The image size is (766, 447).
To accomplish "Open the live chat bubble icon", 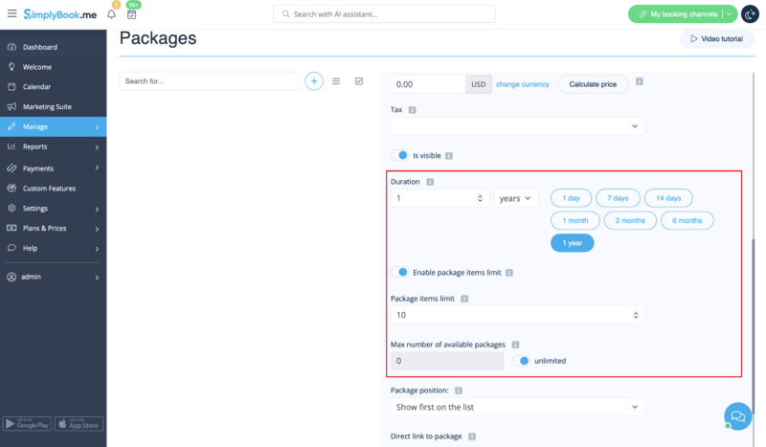I will coord(737,416).
